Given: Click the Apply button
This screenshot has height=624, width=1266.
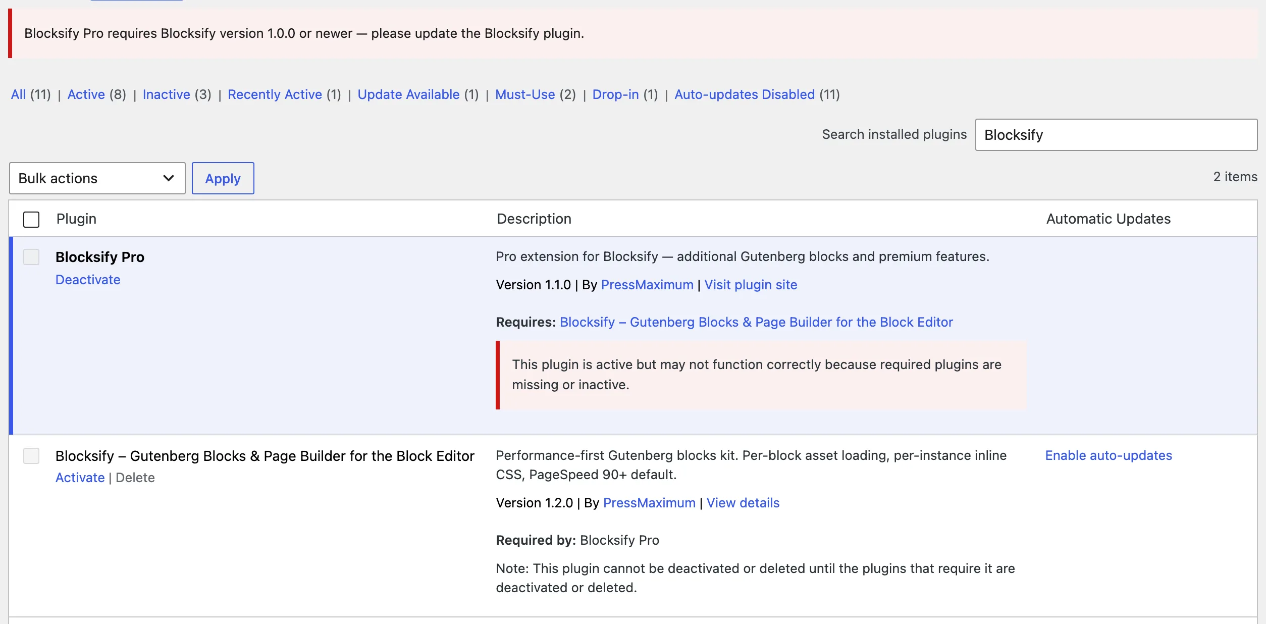Looking at the screenshot, I should pyautogui.click(x=223, y=178).
